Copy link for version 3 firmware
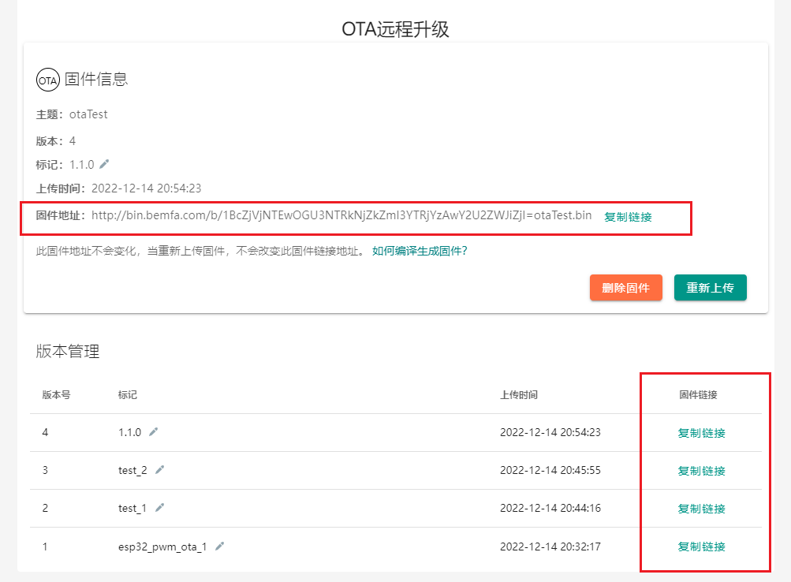791x582 pixels. (x=701, y=471)
